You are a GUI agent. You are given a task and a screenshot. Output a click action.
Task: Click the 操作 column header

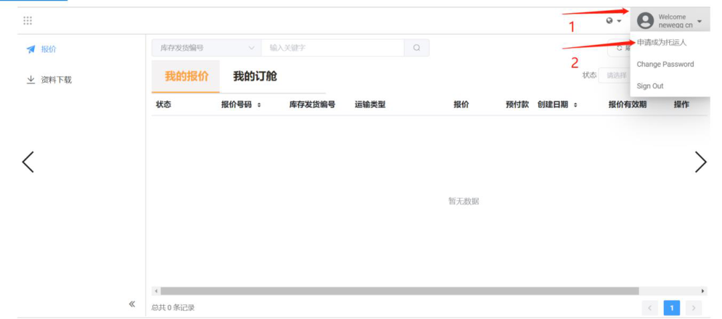pyautogui.click(x=681, y=104)
